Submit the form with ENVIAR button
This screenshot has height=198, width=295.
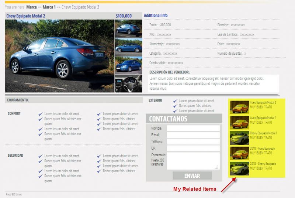192,176
